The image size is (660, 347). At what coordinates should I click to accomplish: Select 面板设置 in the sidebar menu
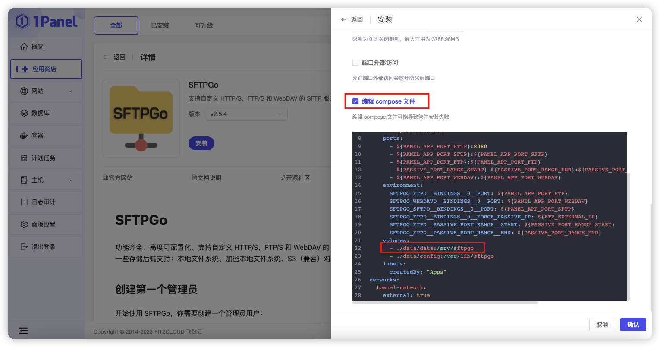tap(46, 224)
